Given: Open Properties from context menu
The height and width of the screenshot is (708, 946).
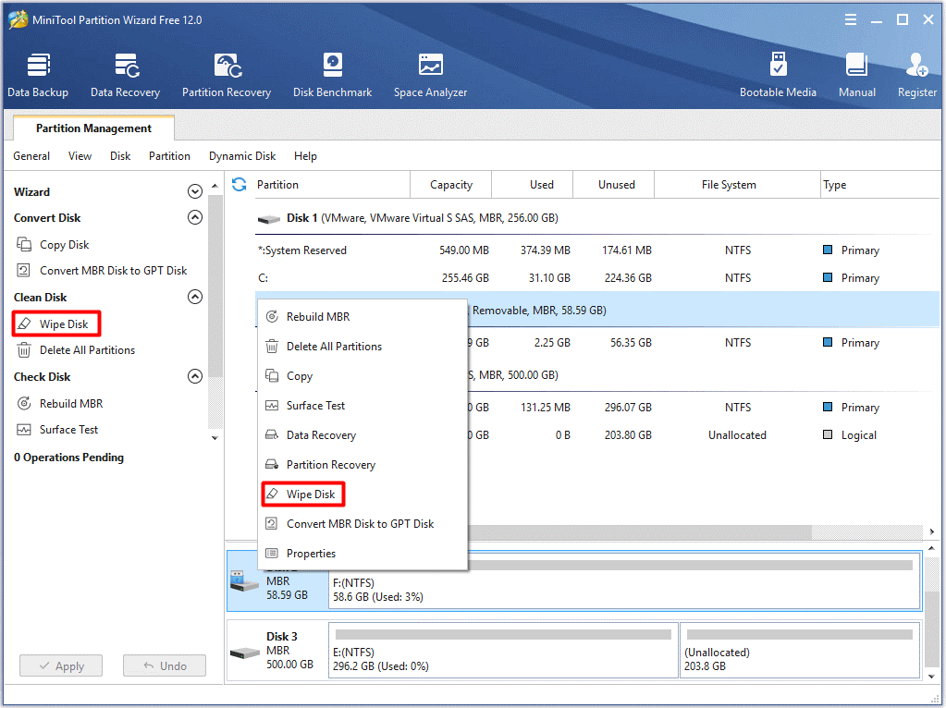Looking at the screenshot, I should 362,553.
